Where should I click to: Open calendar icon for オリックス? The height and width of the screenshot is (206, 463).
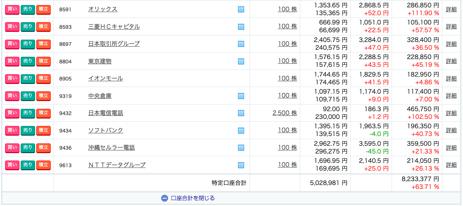point(241,9)
